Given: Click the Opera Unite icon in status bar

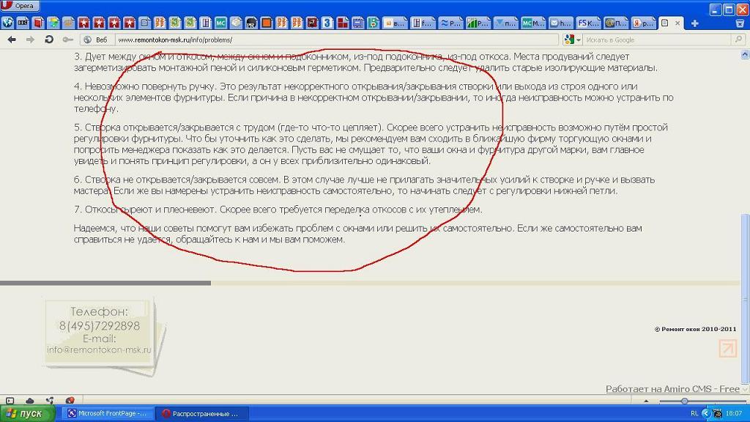Looking at the screenshot, I should pos(50,401).
